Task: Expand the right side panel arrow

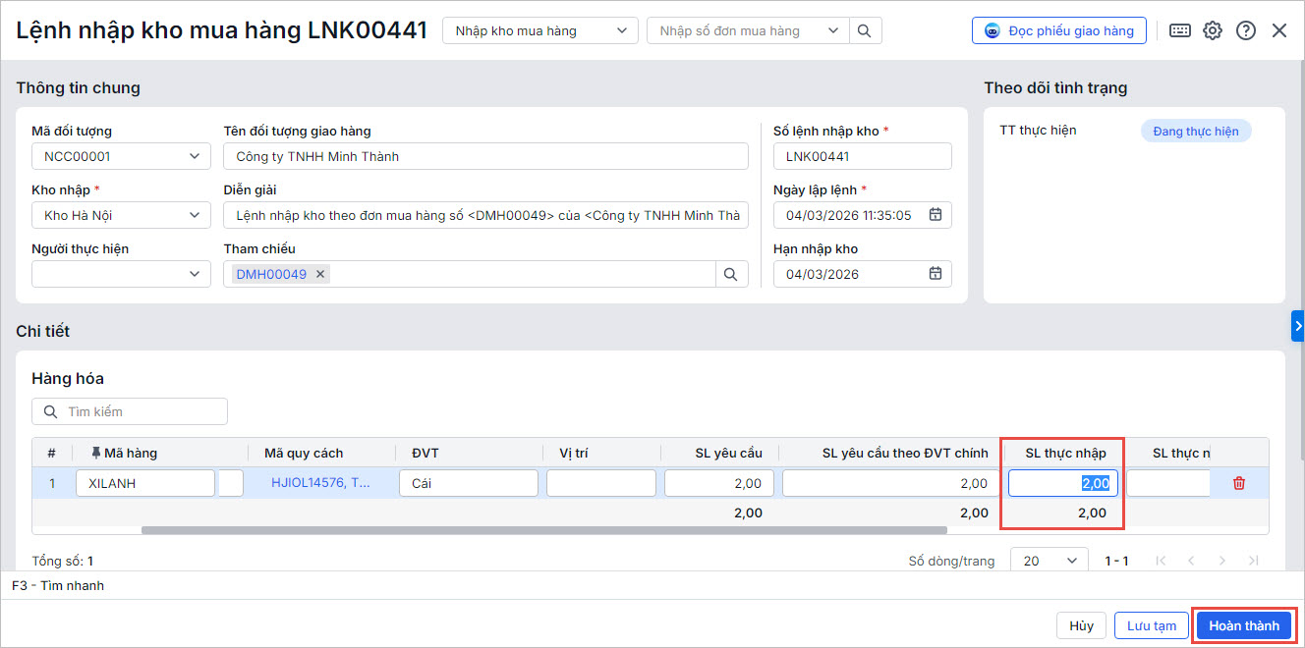Action: tap(1298, 325)
